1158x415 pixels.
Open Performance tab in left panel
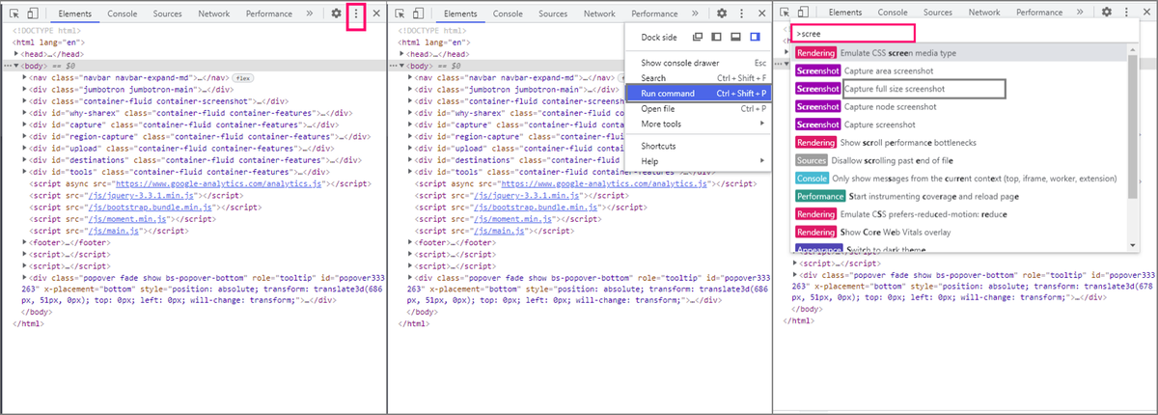coord(268,14)
